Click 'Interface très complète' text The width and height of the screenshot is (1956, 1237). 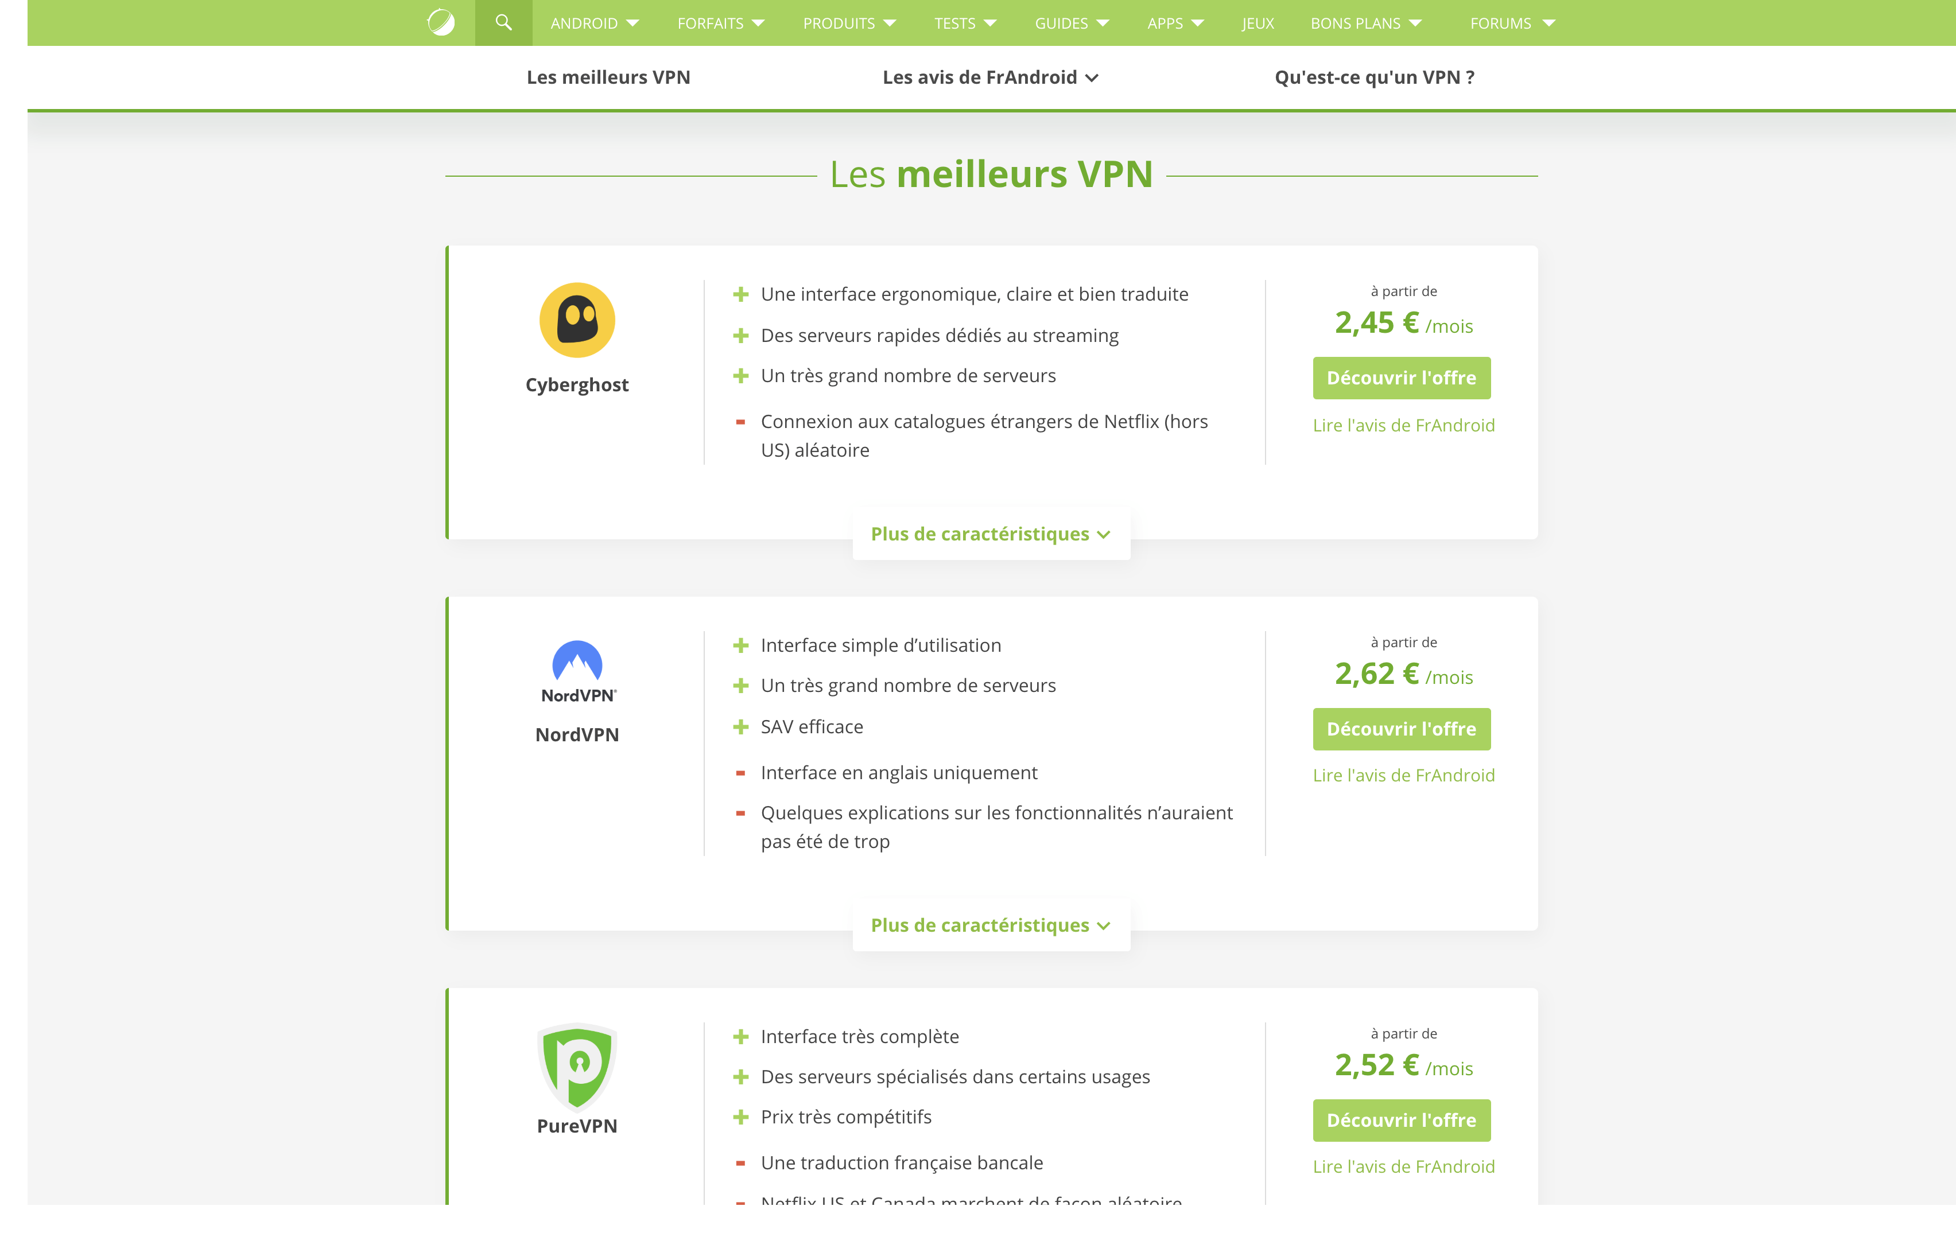pos(859,1036)
